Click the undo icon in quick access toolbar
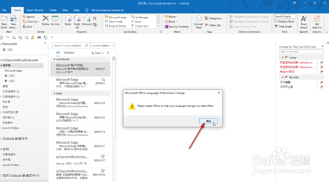This screenshot has width=329, height=182. click(x=8, y=37)
